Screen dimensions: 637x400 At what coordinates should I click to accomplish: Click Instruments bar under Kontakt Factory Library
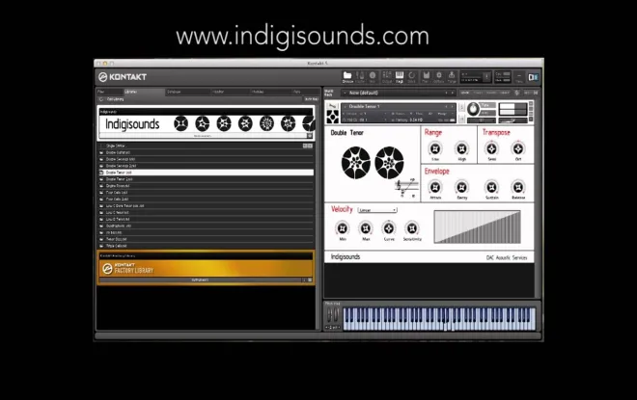(x=200, y=280)
